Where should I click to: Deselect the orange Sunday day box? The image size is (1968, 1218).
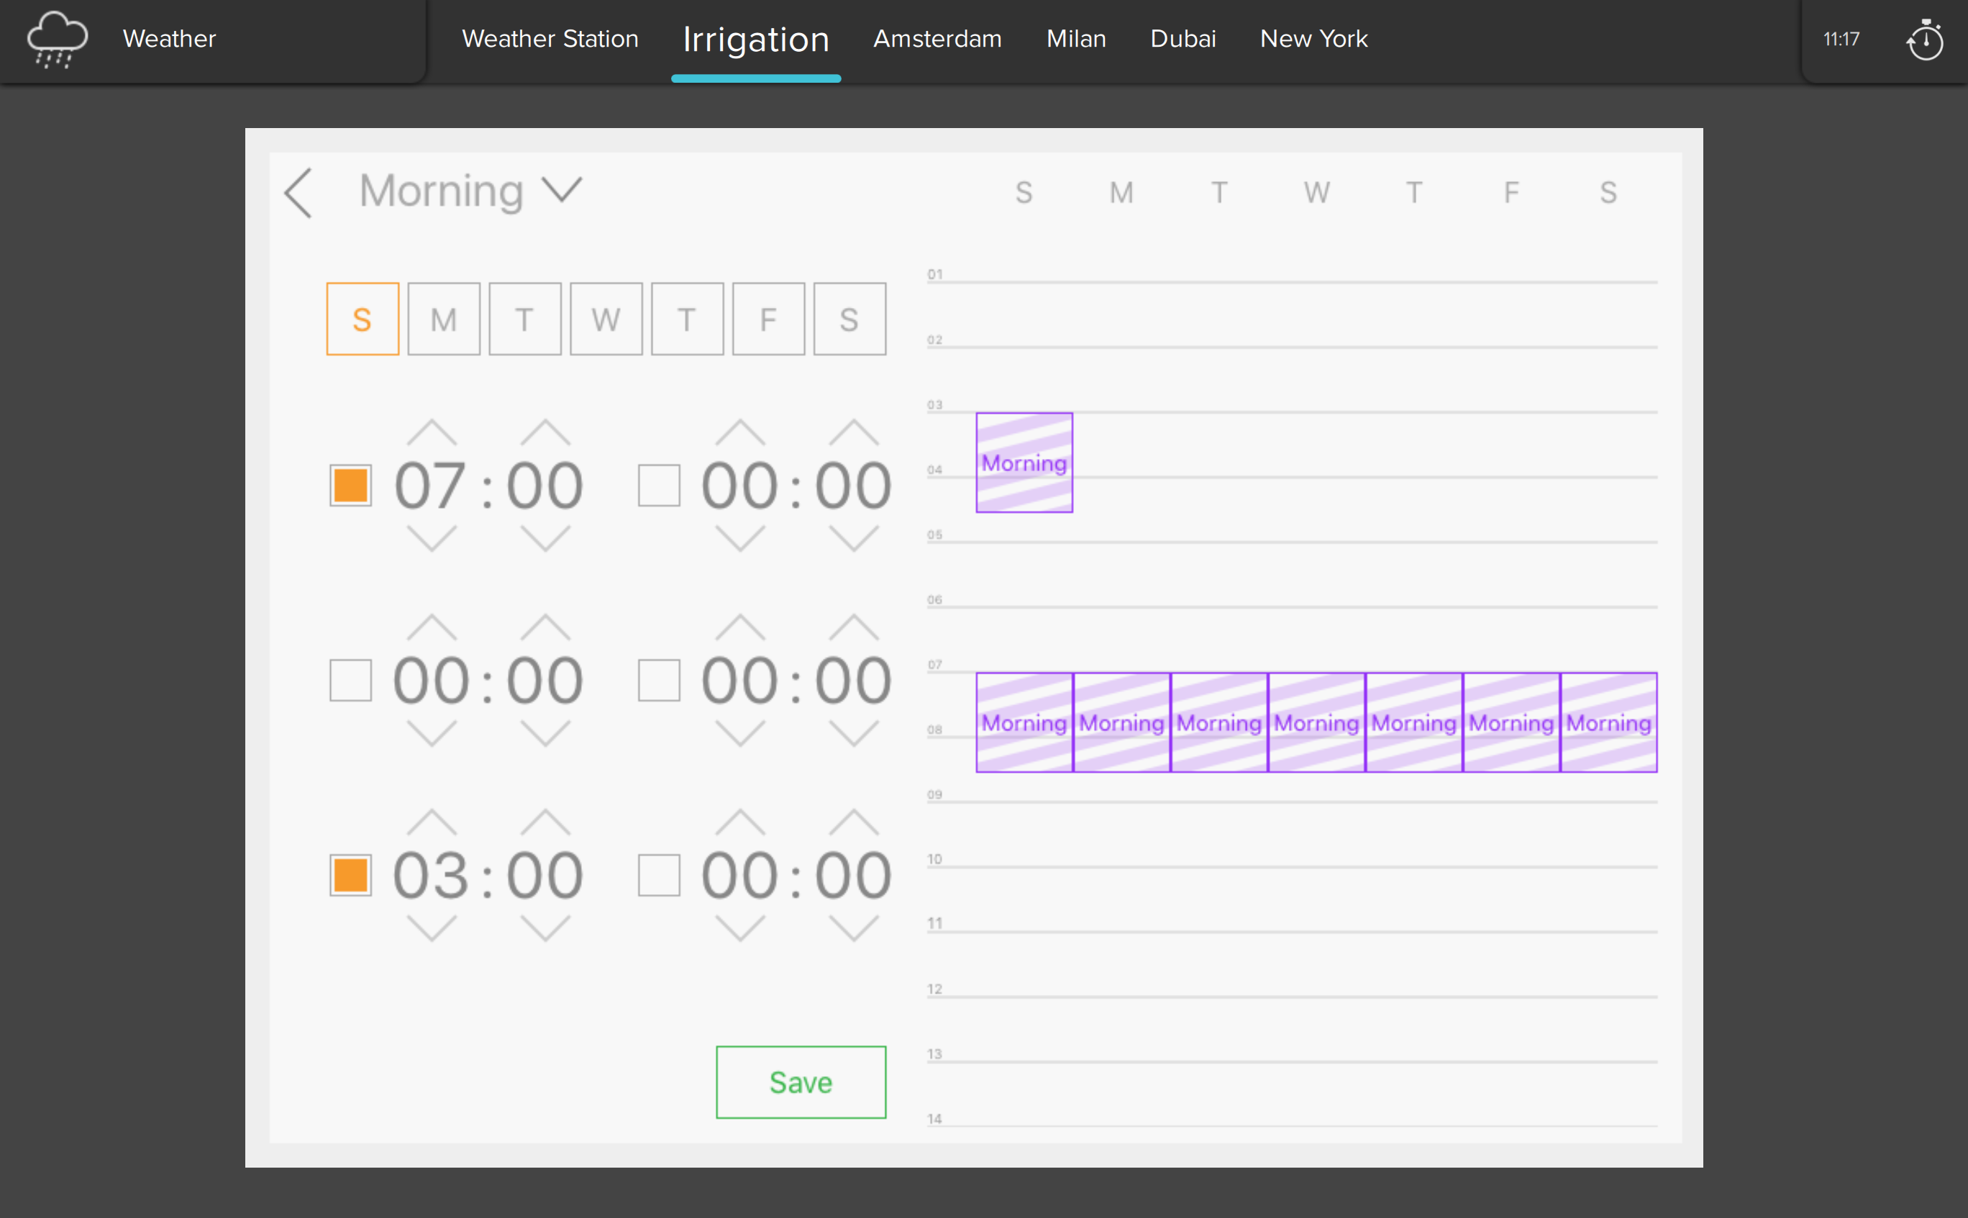click(363, 319)
